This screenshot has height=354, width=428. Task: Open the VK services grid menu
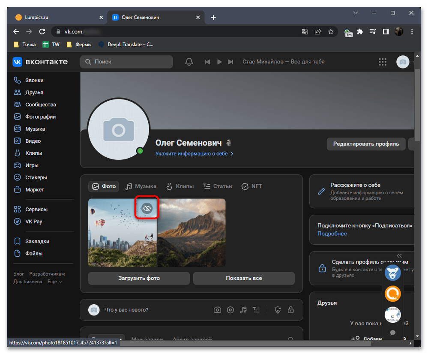(383, 62)
